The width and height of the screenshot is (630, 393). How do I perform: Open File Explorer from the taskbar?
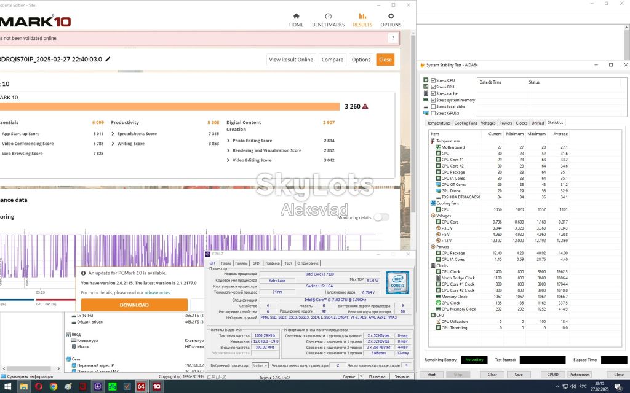pos(24,387)
